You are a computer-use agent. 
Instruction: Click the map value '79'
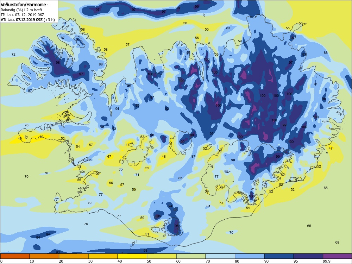tap(89, 203)
